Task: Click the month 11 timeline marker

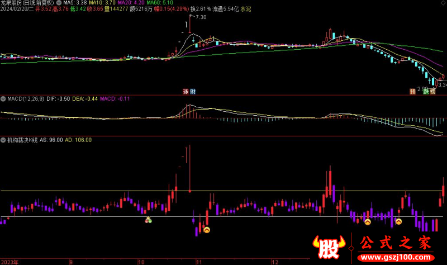Action: click(199, 262)
